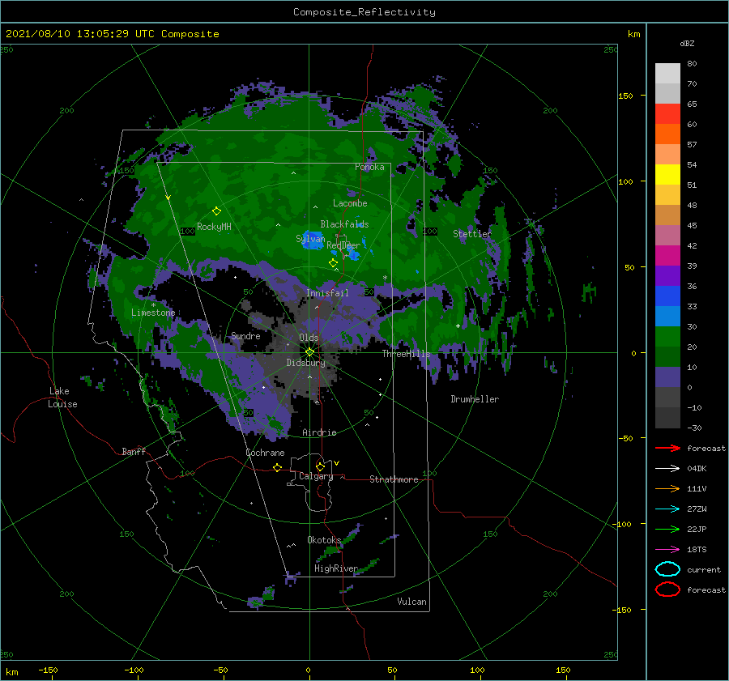Select the Blackfalds label
729x681 pixels.
click(344, 224)
